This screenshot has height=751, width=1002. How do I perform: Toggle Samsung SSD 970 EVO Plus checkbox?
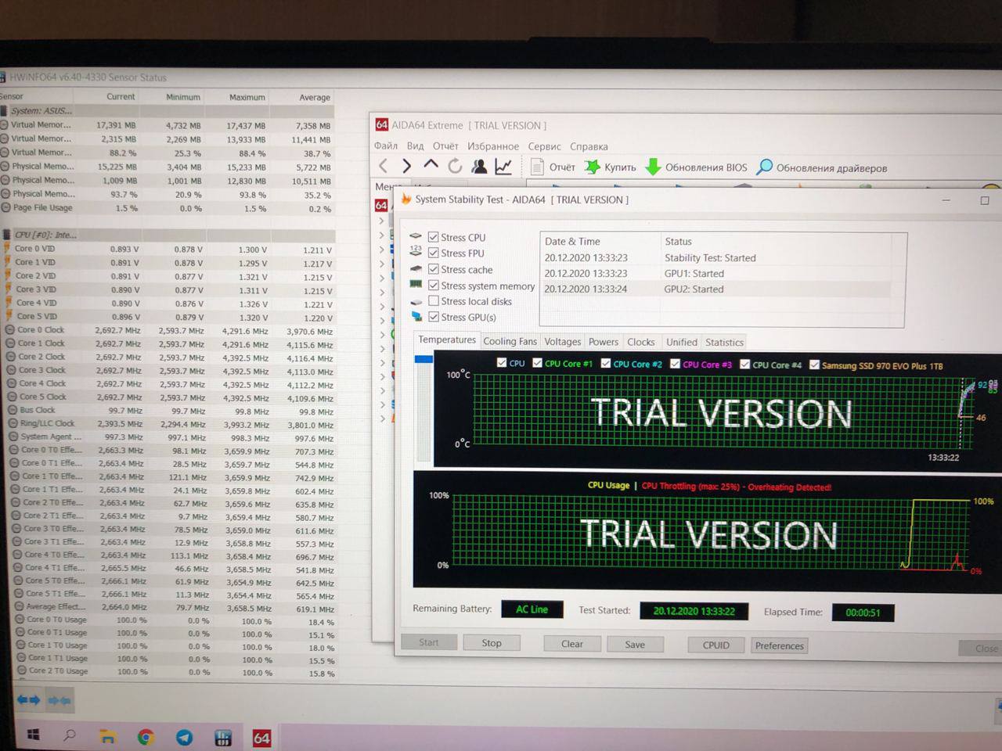coord(814,365)
